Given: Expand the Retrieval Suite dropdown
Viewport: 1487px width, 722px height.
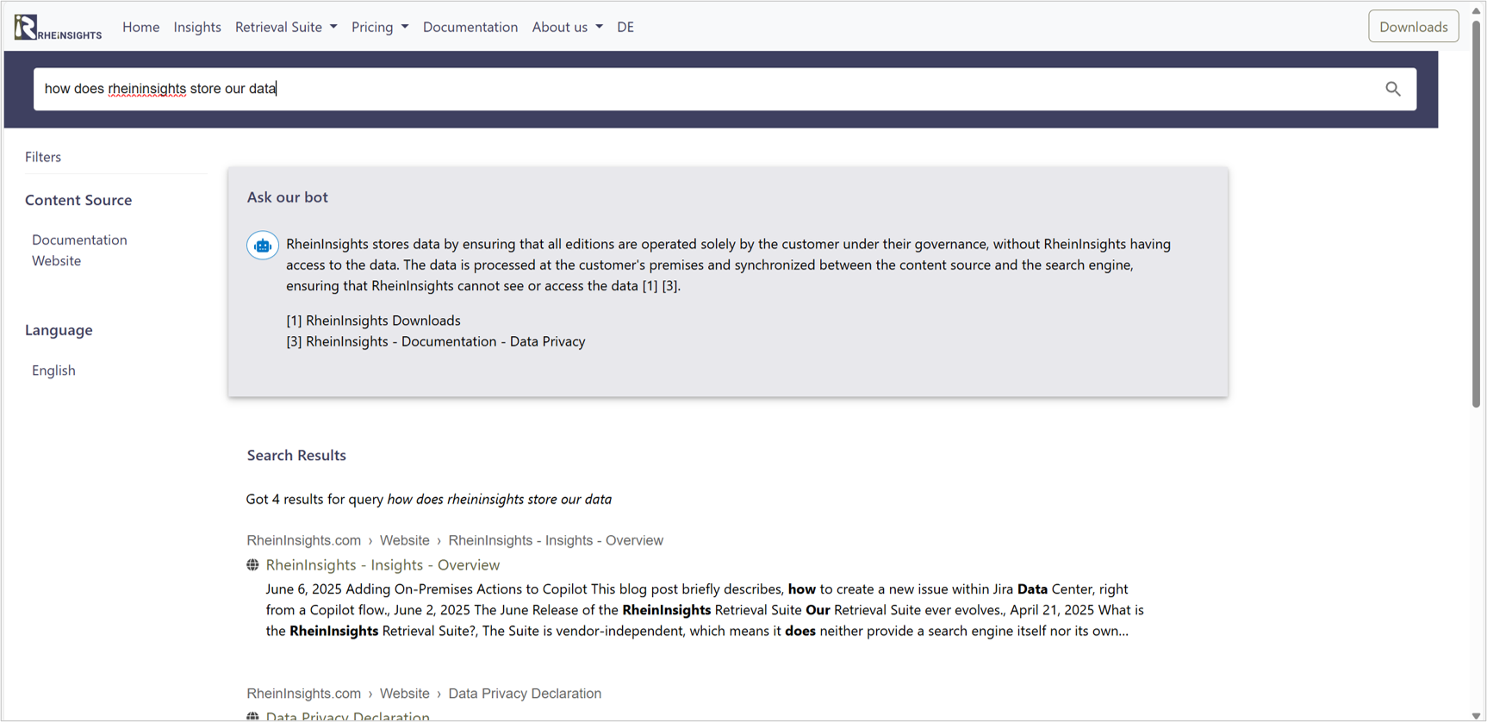Looking at the screenshot, I should [x=286, y=28].
